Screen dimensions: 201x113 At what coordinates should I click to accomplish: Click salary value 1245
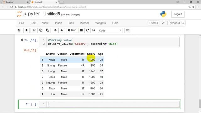point(92,71)
